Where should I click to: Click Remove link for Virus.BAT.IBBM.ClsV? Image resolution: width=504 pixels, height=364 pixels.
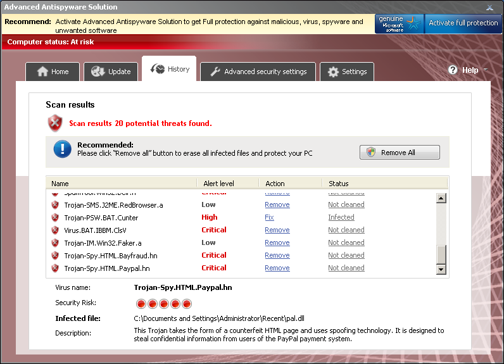(277, 230)
